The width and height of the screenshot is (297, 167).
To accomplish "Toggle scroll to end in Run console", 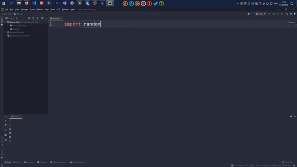I will (x=10, y=133).
